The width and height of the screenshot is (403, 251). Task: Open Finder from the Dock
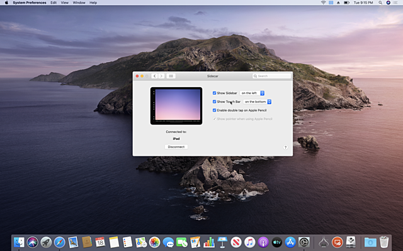[x=19, y=242]
